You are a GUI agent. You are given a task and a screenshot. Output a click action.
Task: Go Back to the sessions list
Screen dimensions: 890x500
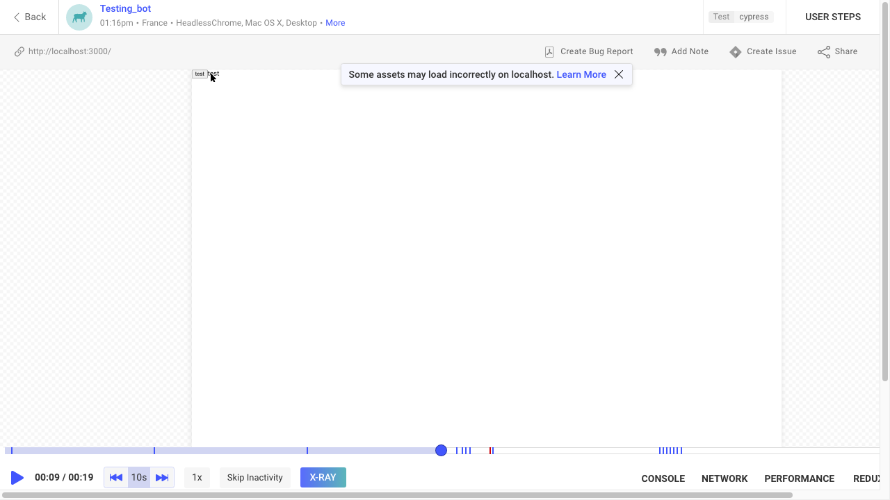(x=29, y=17)
